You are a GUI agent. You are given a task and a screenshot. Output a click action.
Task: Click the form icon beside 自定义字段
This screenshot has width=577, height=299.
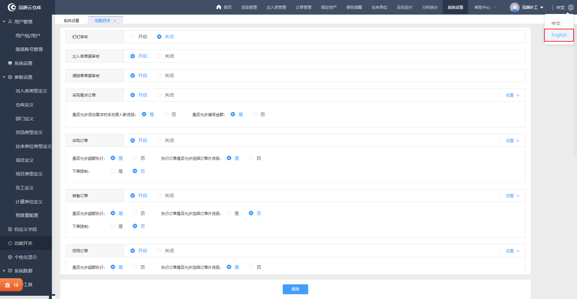(x=10, y=229)
